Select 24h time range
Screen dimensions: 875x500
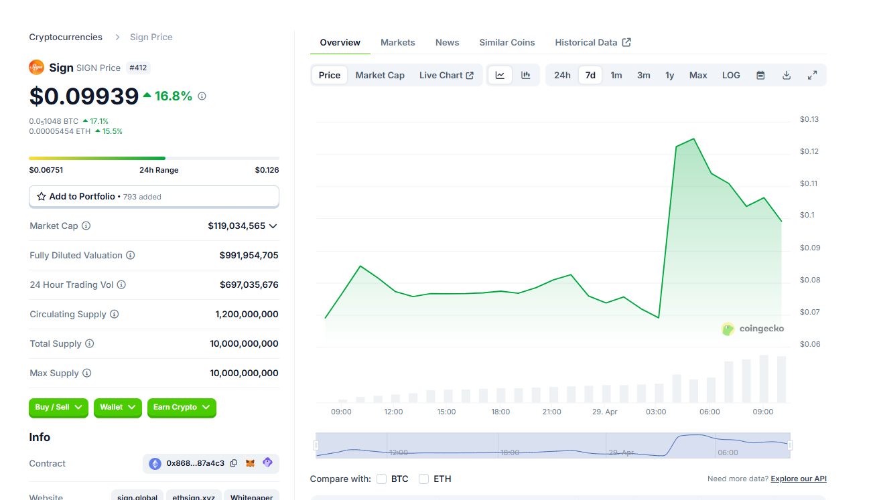coord(562,75)
